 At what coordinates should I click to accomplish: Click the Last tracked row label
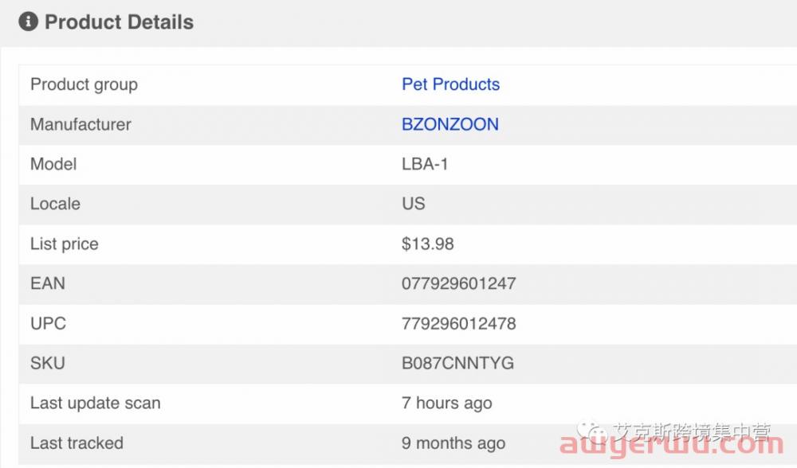[x=77, y=443]
